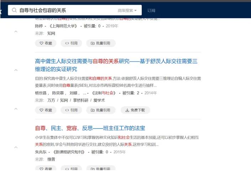Open the 爱学术 source link

[99, 100]
